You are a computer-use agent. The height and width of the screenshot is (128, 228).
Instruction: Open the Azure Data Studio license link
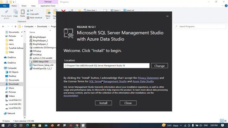click(x=143, y=81)
